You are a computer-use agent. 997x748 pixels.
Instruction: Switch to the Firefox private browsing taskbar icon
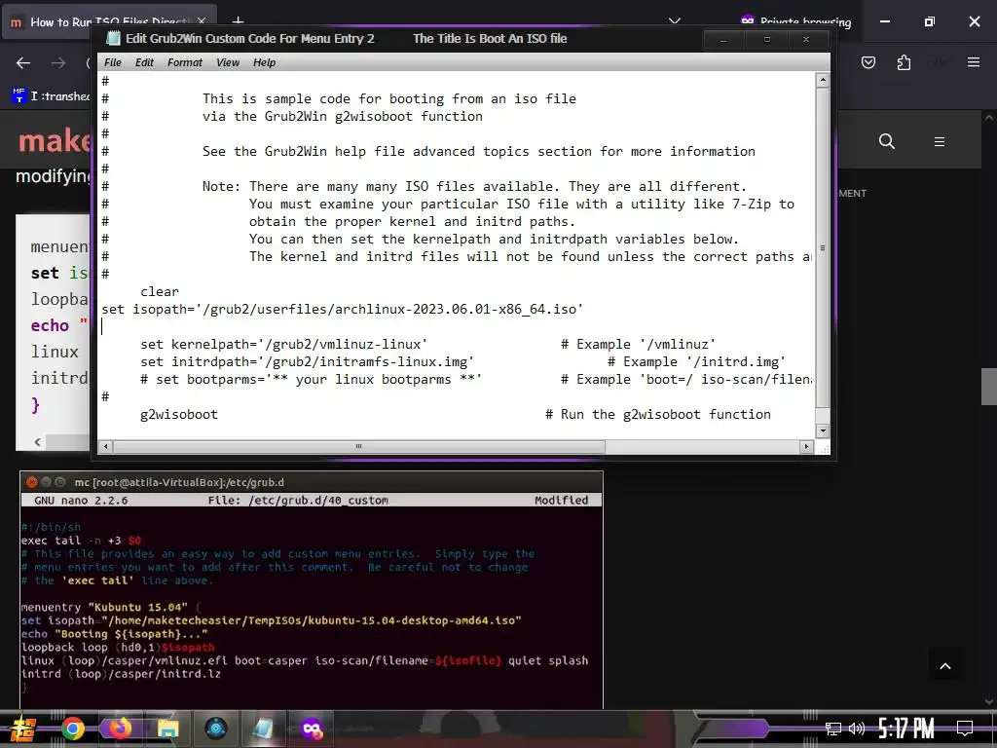(x=312, y=729)
